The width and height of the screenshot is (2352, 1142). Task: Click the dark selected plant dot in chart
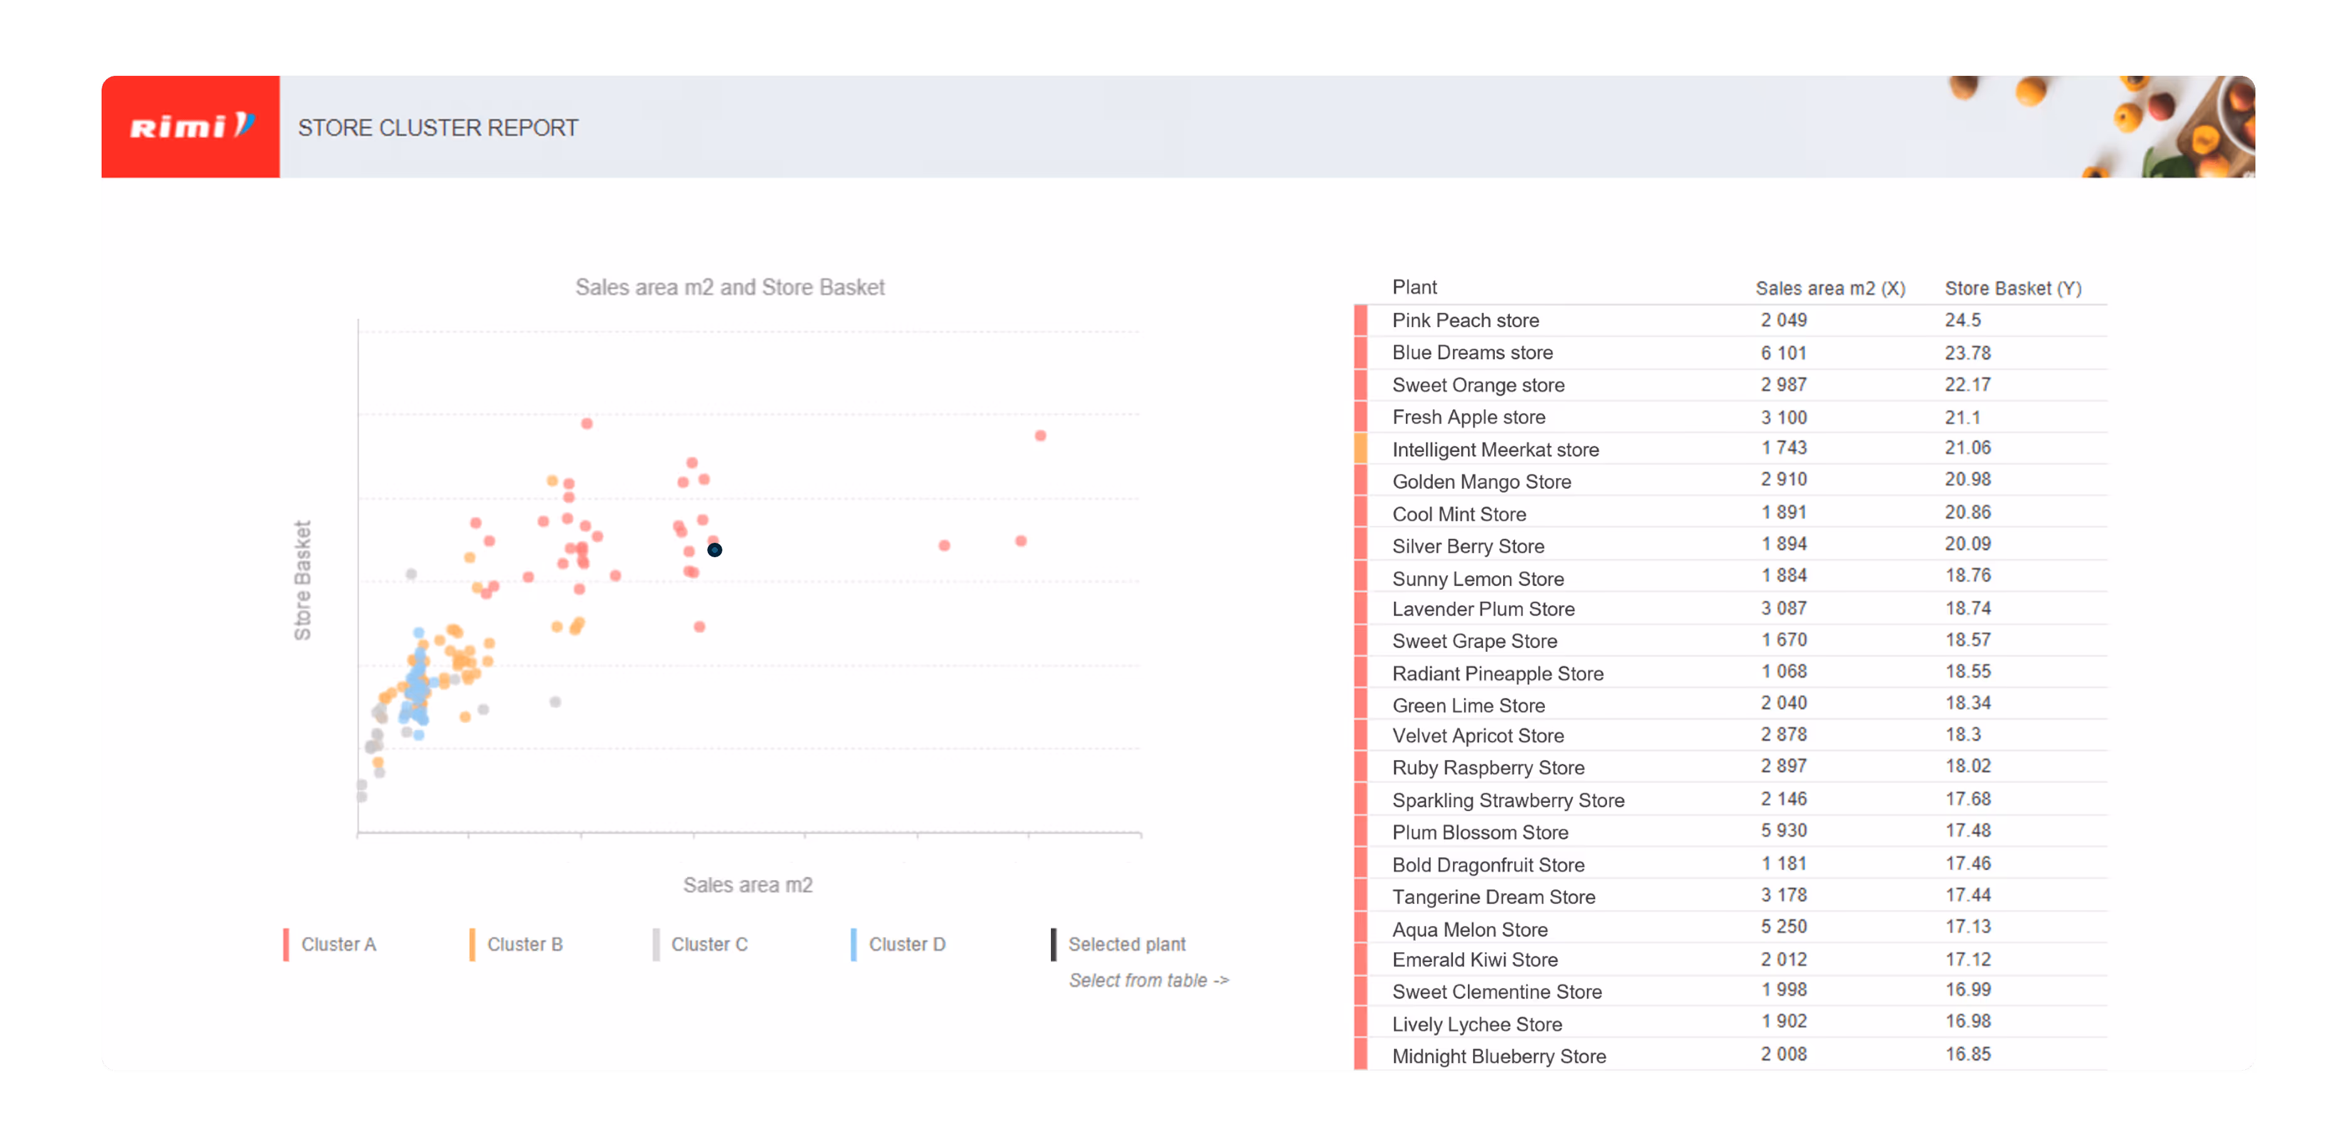pyautogui.click(x=715, y=550)
